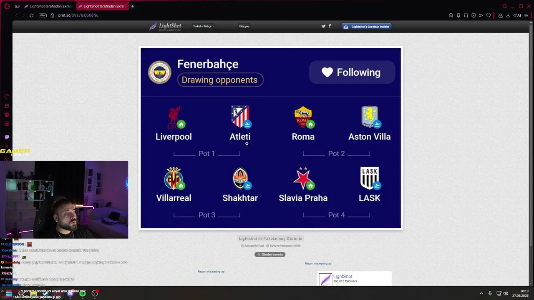
Task: Reload the prnt.sc page
Action: (x=31, y=15)
